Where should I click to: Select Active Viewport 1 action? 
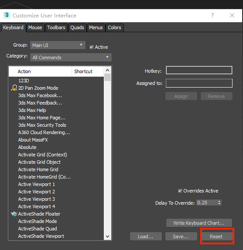[37, 184]
